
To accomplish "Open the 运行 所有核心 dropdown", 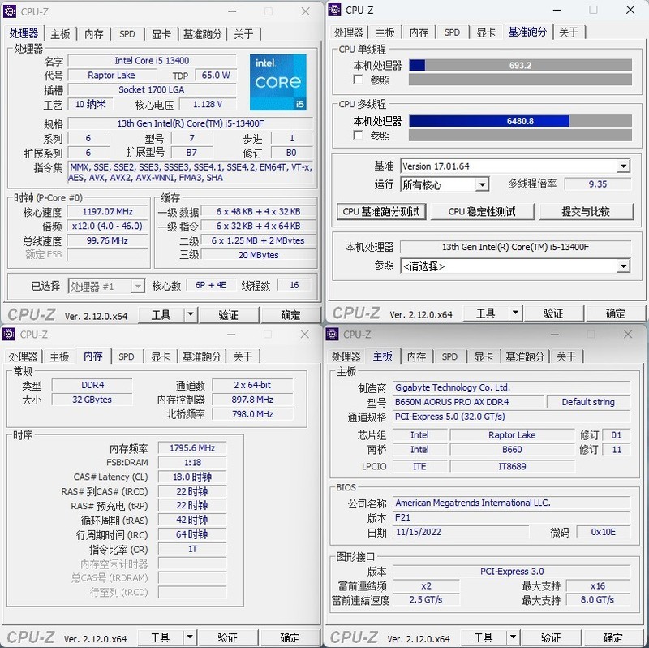I will pyautogui.click(x=481, y=184).
